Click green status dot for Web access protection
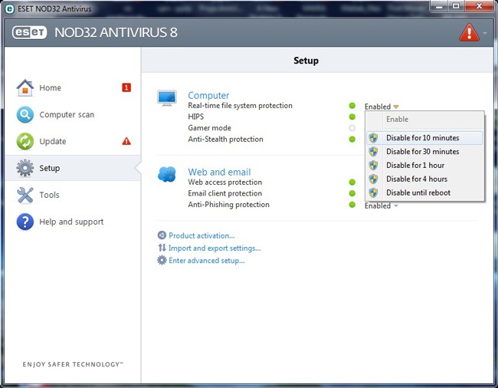This screenshot has height=388, width=498. pyautogui.click(x=352, y=182)
